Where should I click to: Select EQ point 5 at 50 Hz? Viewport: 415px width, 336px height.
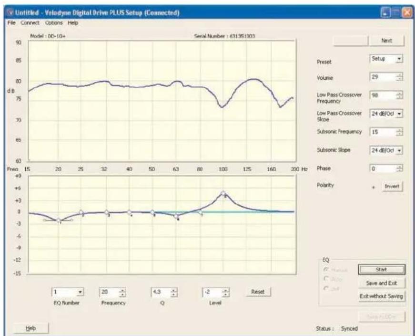152,212
